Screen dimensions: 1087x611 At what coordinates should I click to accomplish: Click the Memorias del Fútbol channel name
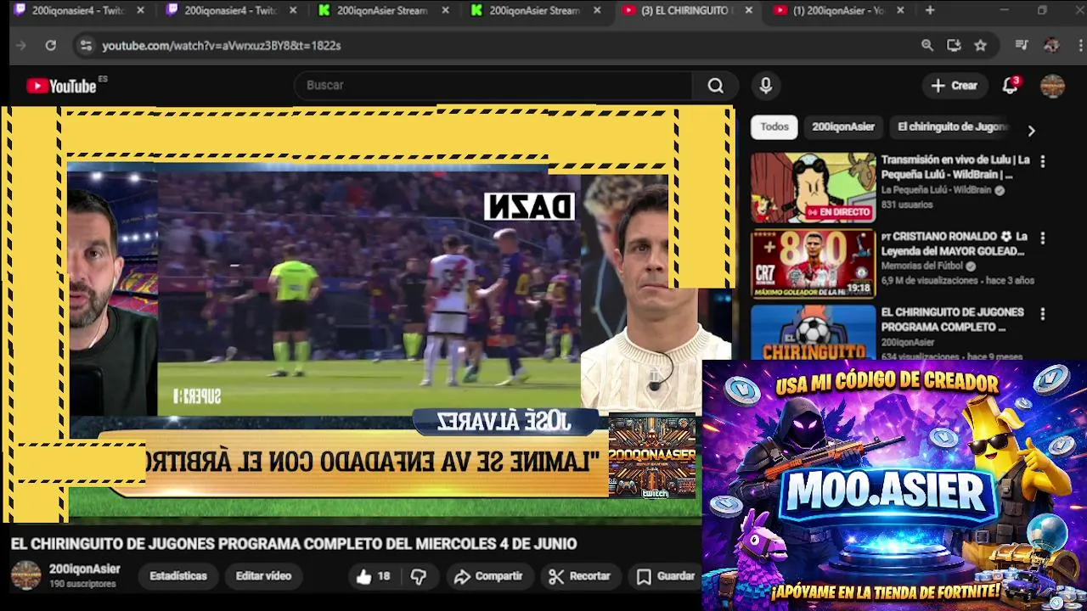pos(922,266)
